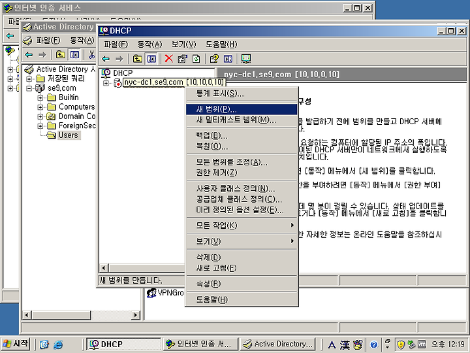Choose 모든 범위를 조정(A)... menu entry
Screen dimensions: 470x353
click(x=242, y=162)
